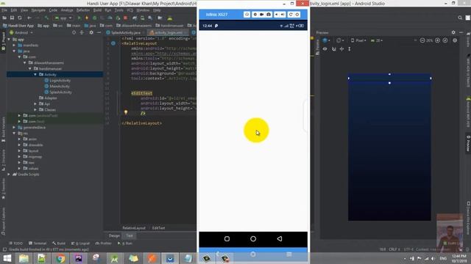
Task: Click RelativeLayout in the editor breadcrumb
Action: 134,228
